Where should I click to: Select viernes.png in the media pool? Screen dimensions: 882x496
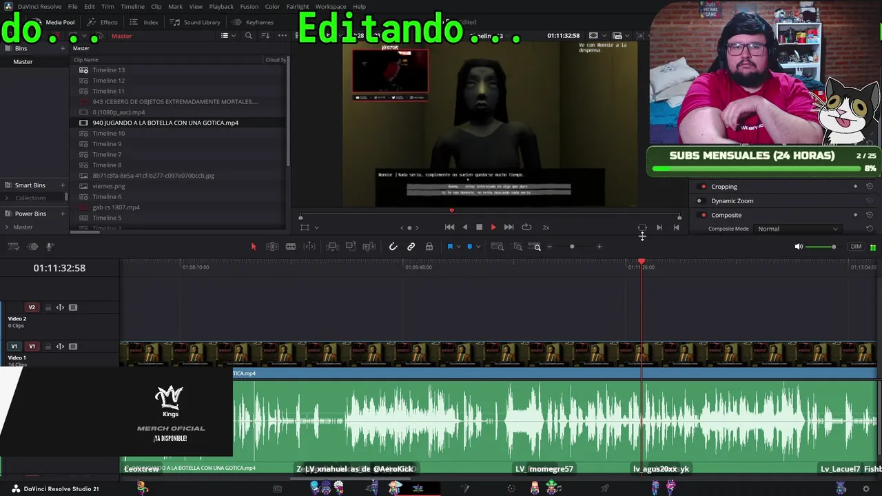tap(109, 186)
